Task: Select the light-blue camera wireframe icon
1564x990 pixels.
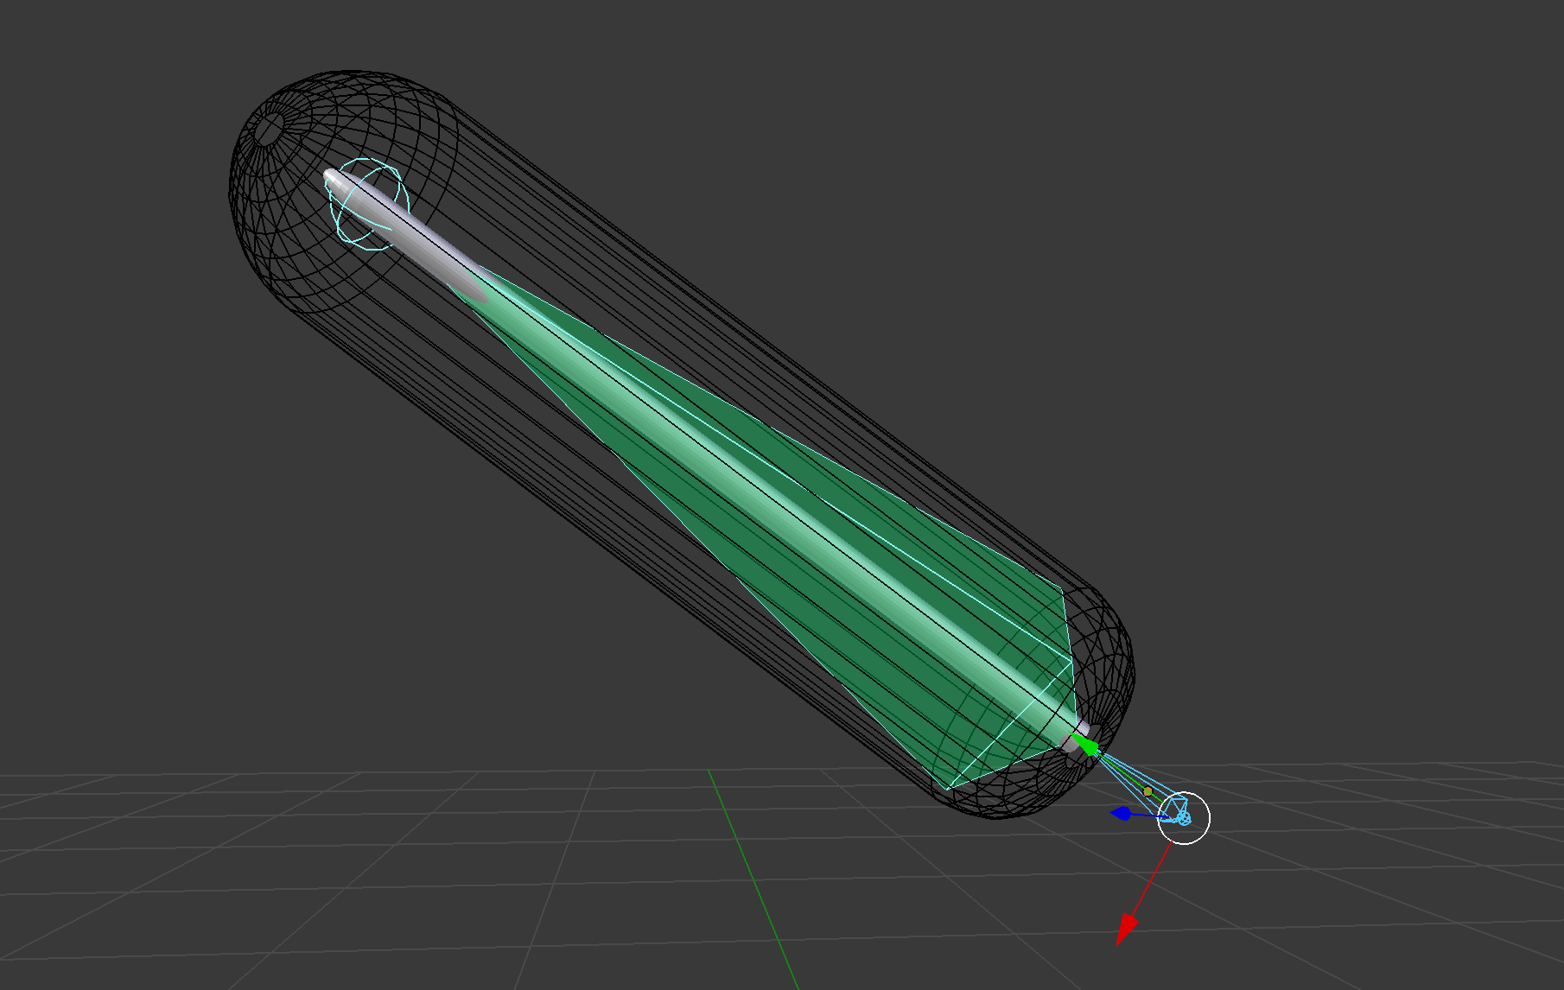Action: click(1179, 812)
